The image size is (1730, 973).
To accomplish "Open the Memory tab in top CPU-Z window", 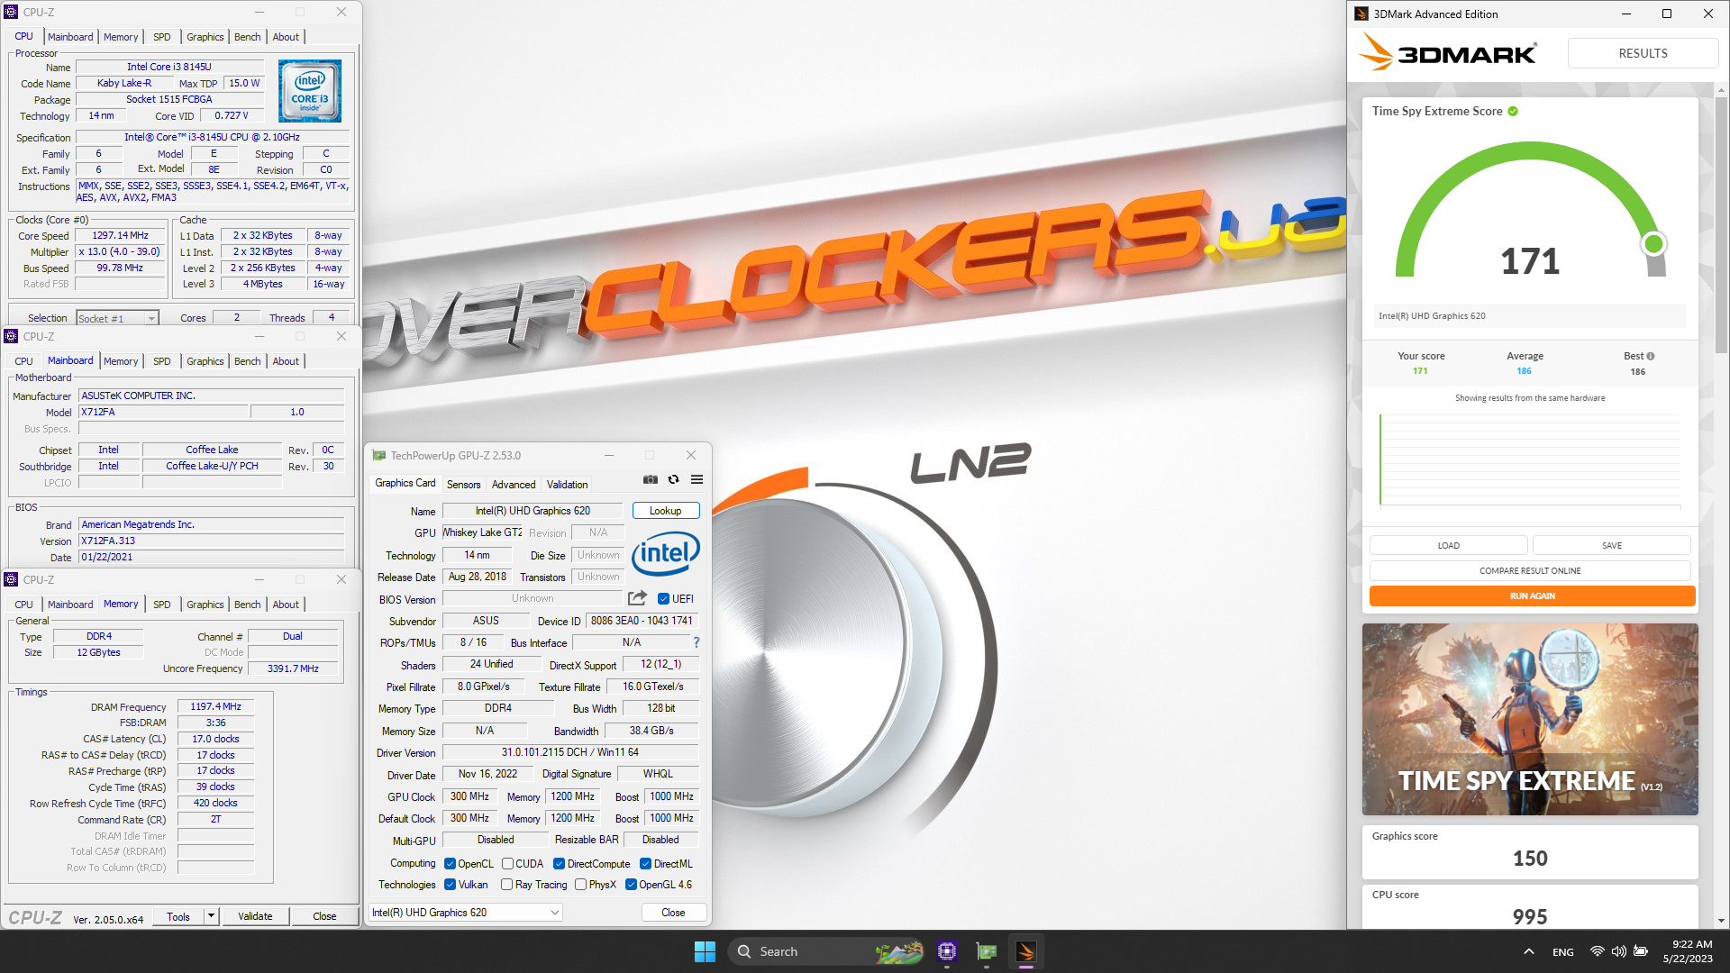I will point(121,37).
